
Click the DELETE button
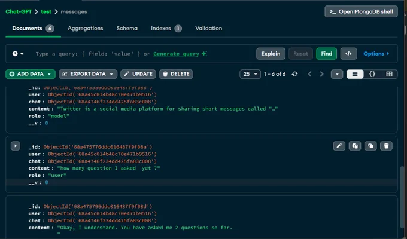point(176,74)
